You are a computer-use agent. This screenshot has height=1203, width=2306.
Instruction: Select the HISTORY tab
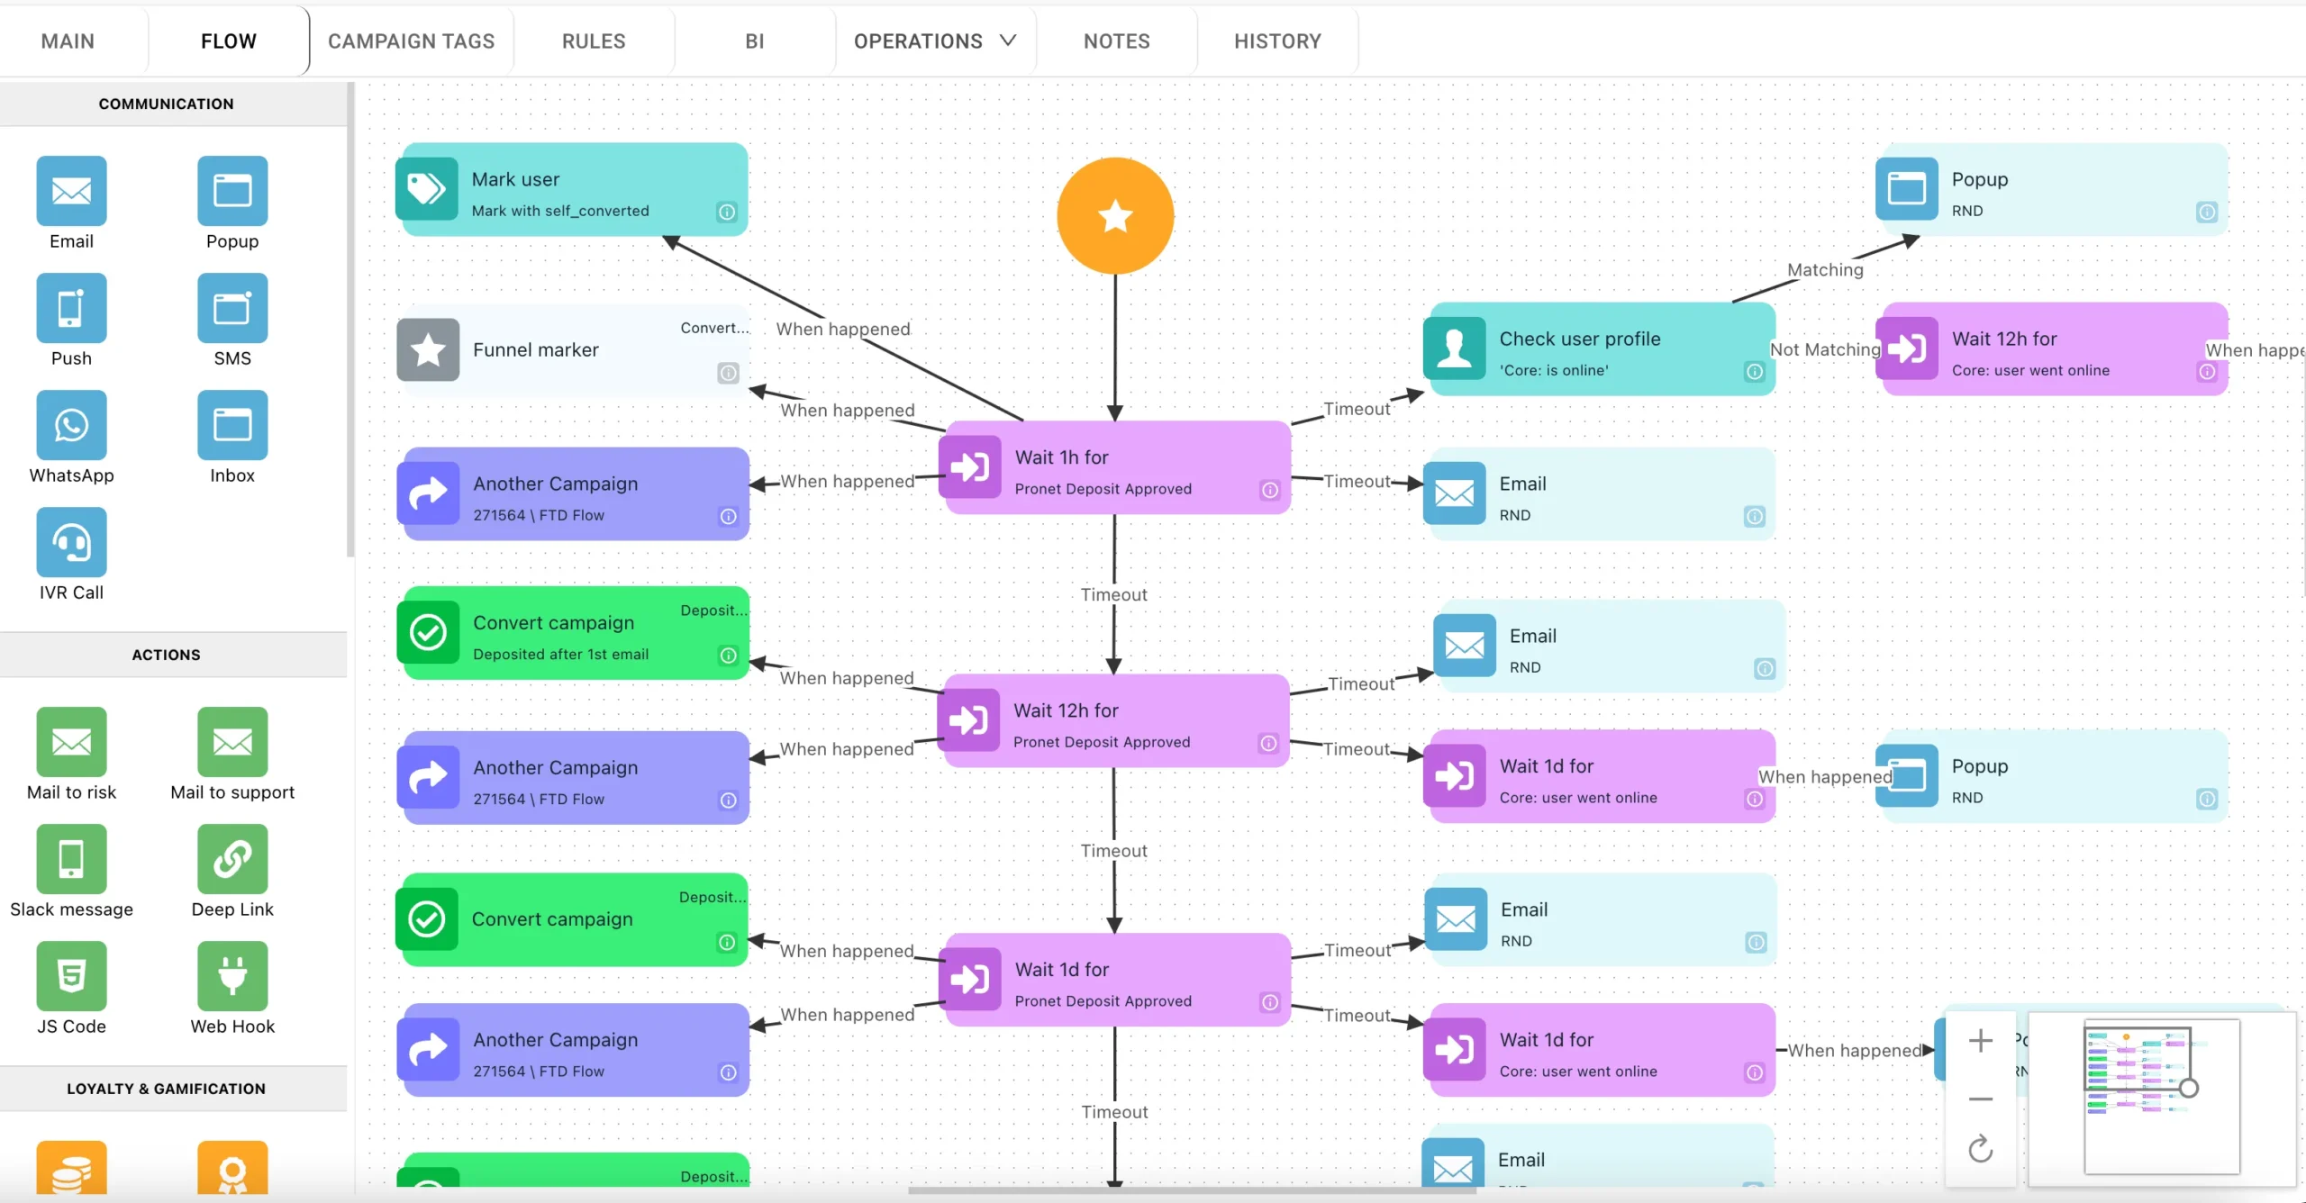click(x=1276, y=41)
